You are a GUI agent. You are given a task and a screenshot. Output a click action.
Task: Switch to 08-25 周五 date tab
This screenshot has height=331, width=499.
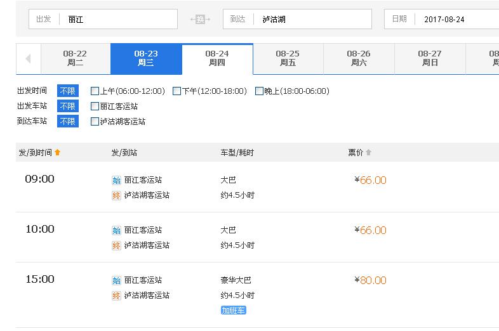pyautogui.click(x=288, y=58)
